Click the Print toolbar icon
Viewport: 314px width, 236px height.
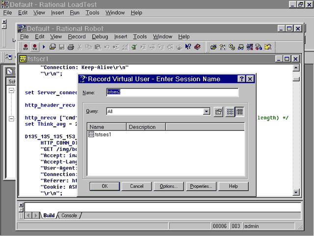(71, 47)
